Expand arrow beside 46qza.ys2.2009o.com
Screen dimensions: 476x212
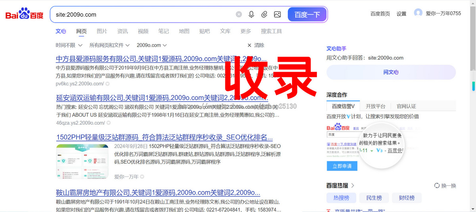(x=109, y=123)
